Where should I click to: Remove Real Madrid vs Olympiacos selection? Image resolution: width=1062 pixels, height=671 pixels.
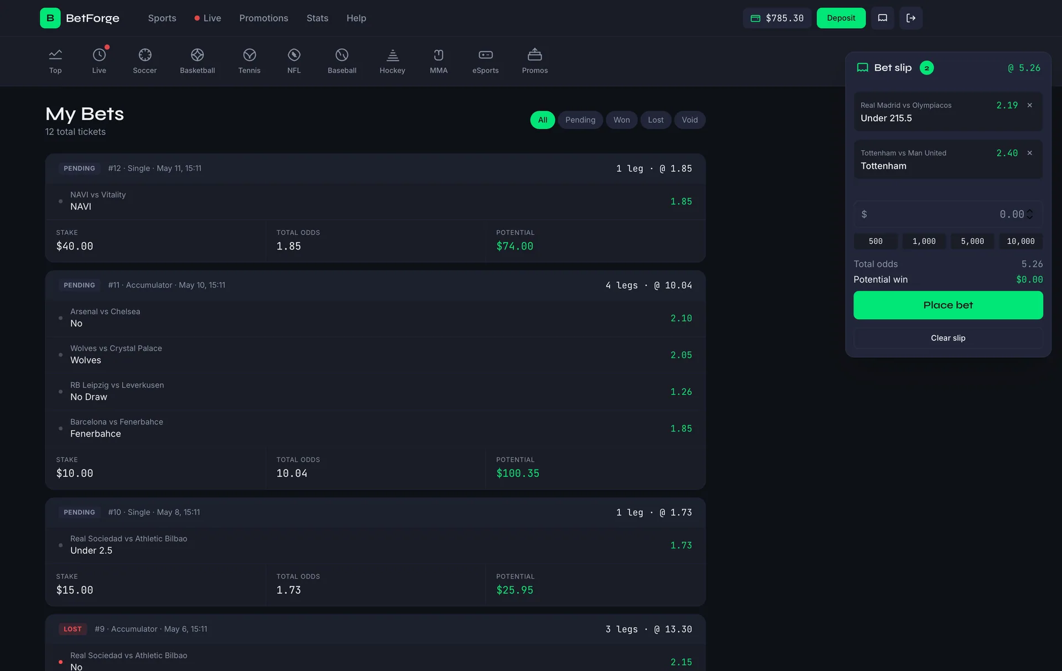click(x=1030, y=105)
